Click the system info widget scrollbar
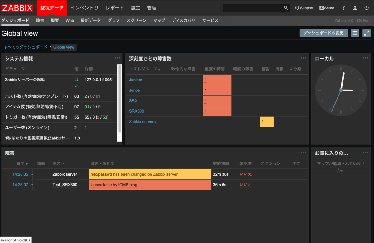Viewport: 374px width, 243px height. coord(120,98)
